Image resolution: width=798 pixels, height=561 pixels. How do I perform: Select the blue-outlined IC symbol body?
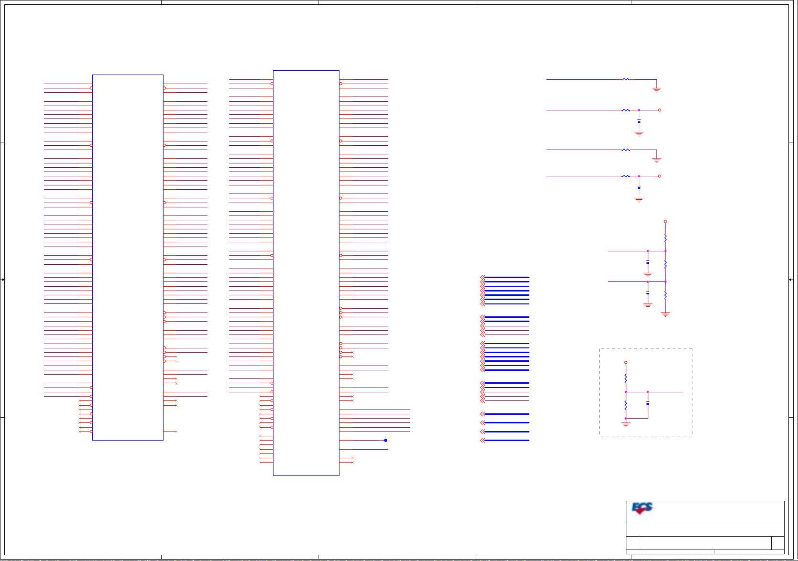(128, 257)
